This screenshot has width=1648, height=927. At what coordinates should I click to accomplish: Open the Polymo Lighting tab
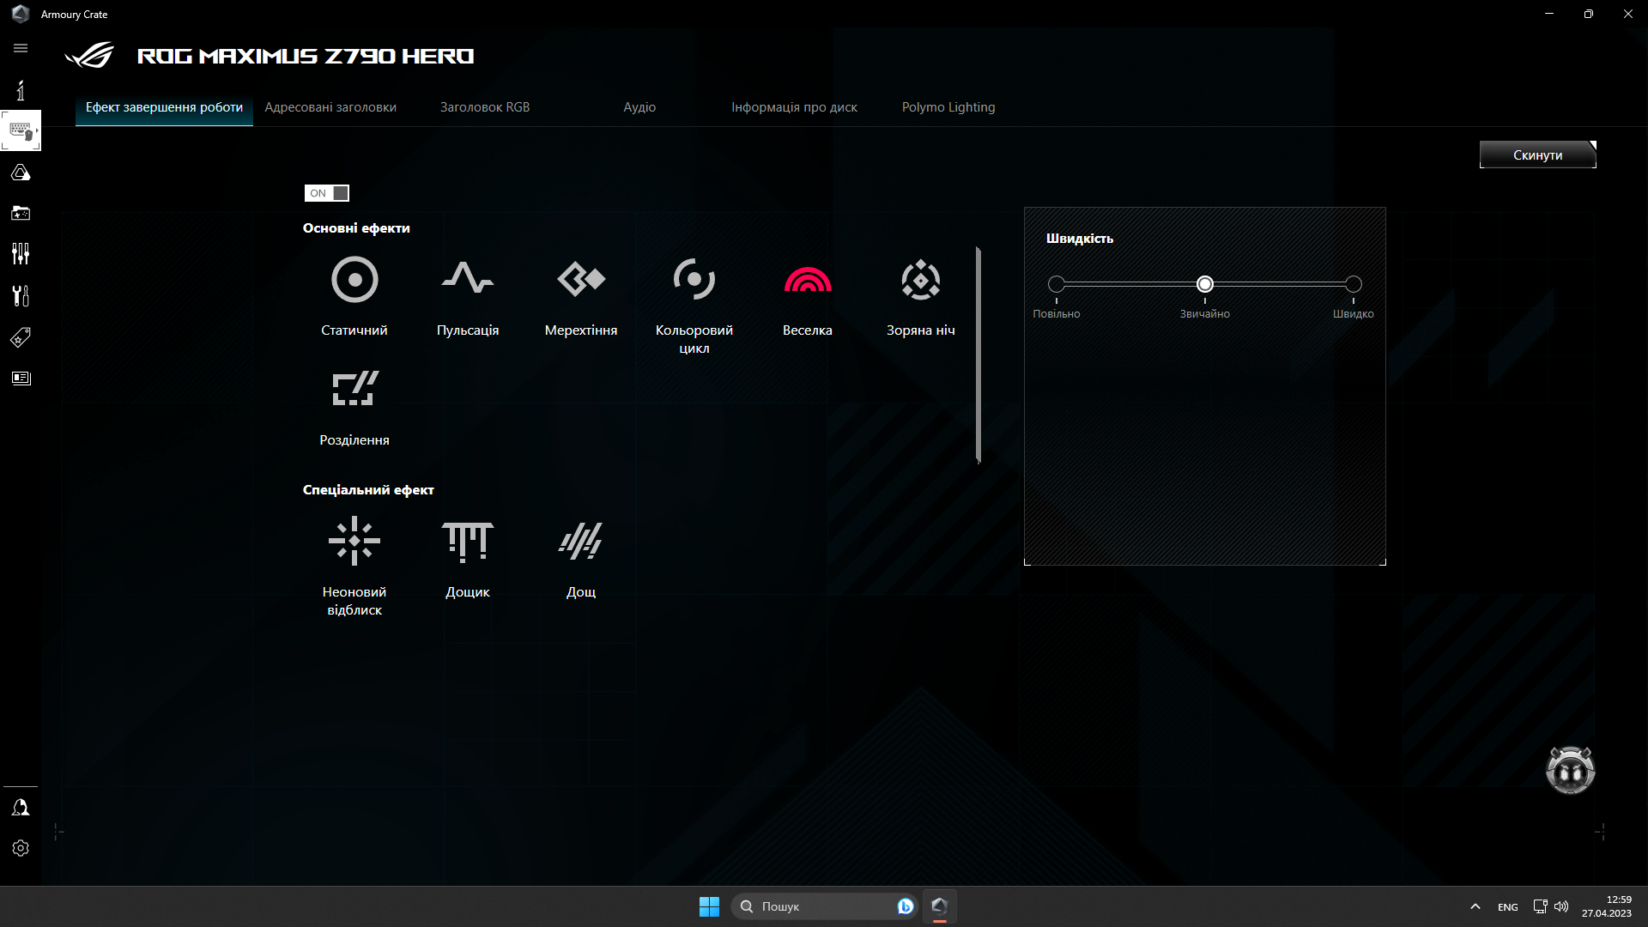[x=948, y=107]
